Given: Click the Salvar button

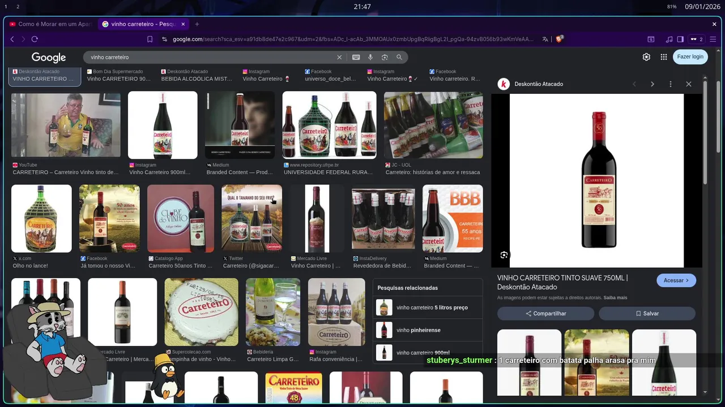Looking at the screenshot, I should pos(647,313).
